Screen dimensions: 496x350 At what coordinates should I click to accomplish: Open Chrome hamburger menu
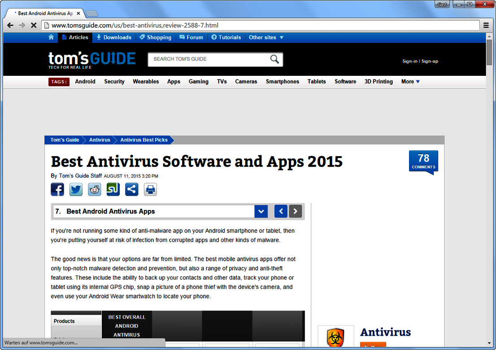click(x=486, y=25)
